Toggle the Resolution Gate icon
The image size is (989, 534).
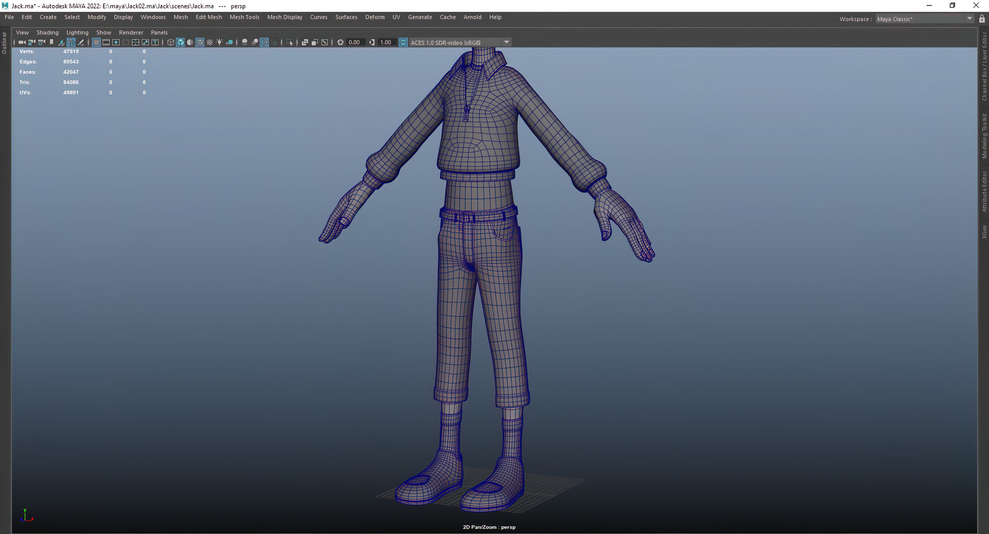click(116, 42)
